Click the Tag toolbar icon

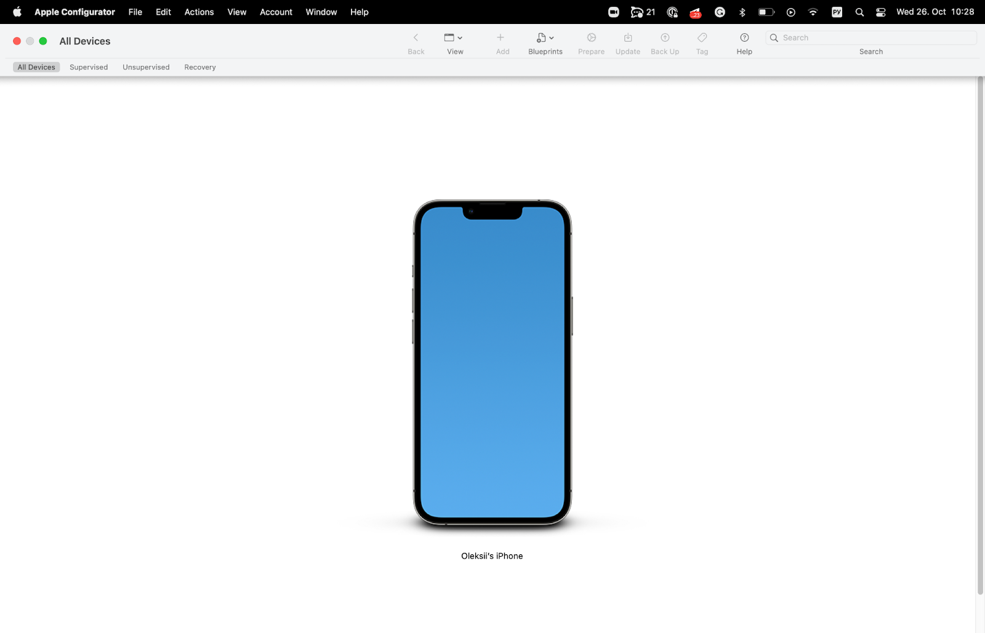click(702, 38)
